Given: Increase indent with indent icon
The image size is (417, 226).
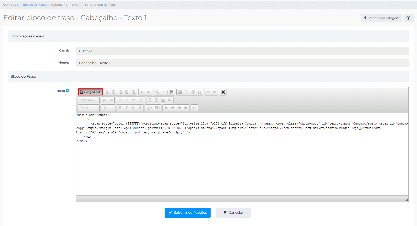Looking at the screenshot, I should point(126,100).
